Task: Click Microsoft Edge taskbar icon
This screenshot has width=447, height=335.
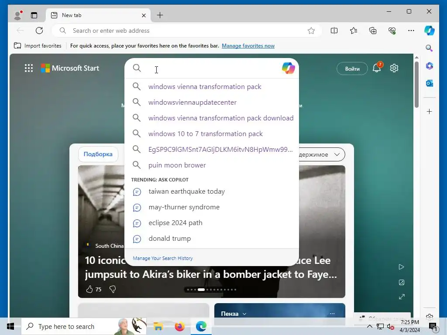Action: click(201, 326)
